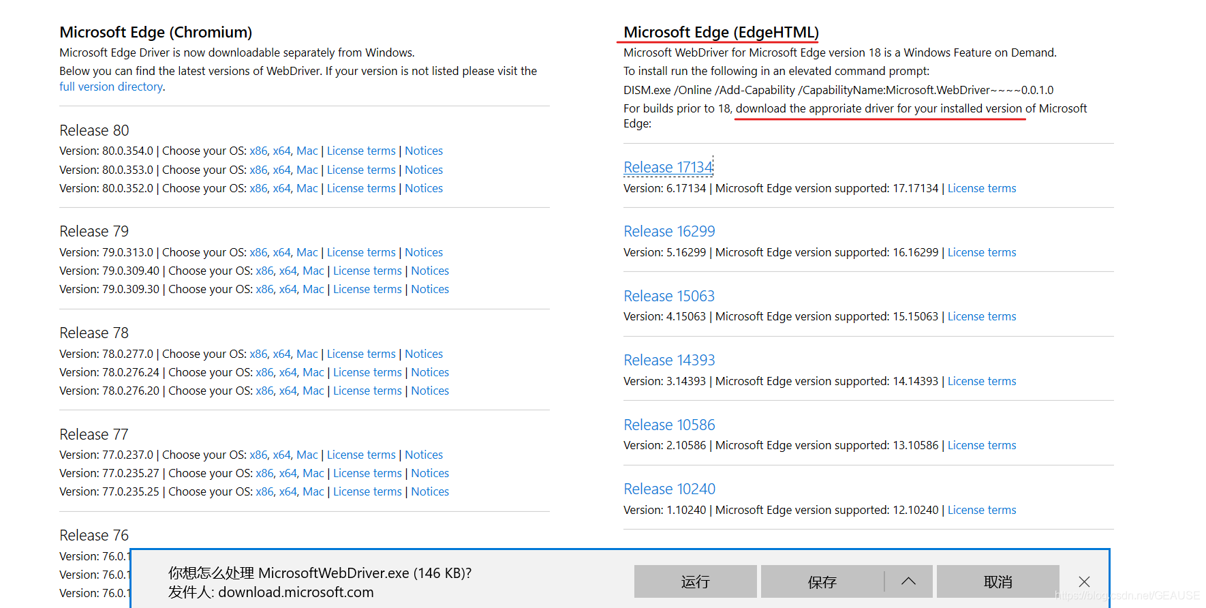1206x608 pixels.
Task: Open Notices for version 78.0.276.20
Action: (x=430, y=391)
